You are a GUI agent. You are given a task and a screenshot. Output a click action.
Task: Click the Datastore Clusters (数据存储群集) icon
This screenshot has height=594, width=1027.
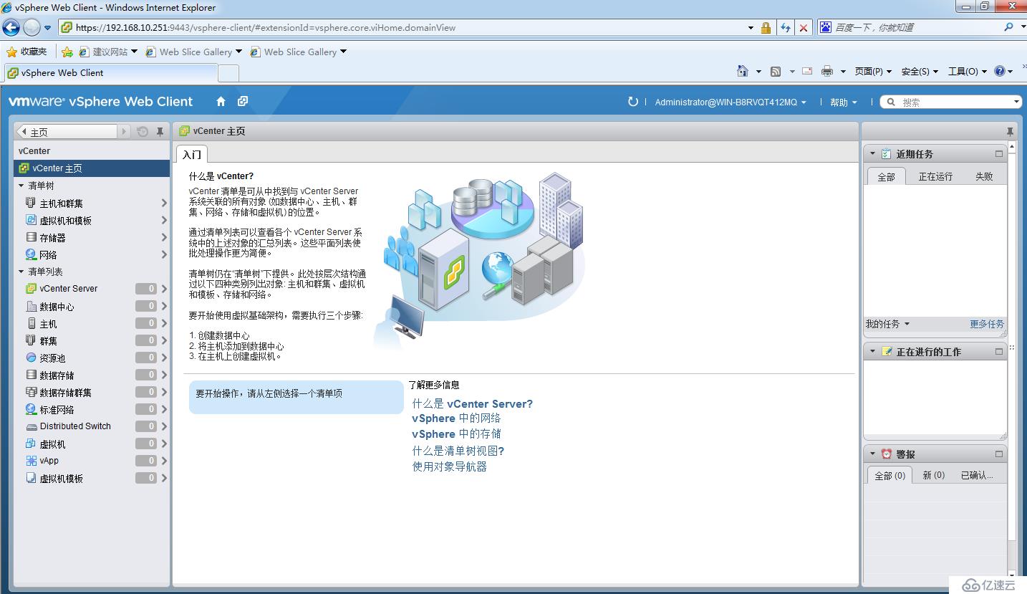point(31,392)
